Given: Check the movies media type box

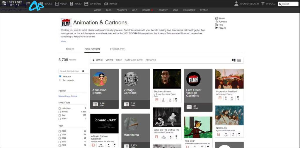Looking at the screenshot, I should click(59, 112).
